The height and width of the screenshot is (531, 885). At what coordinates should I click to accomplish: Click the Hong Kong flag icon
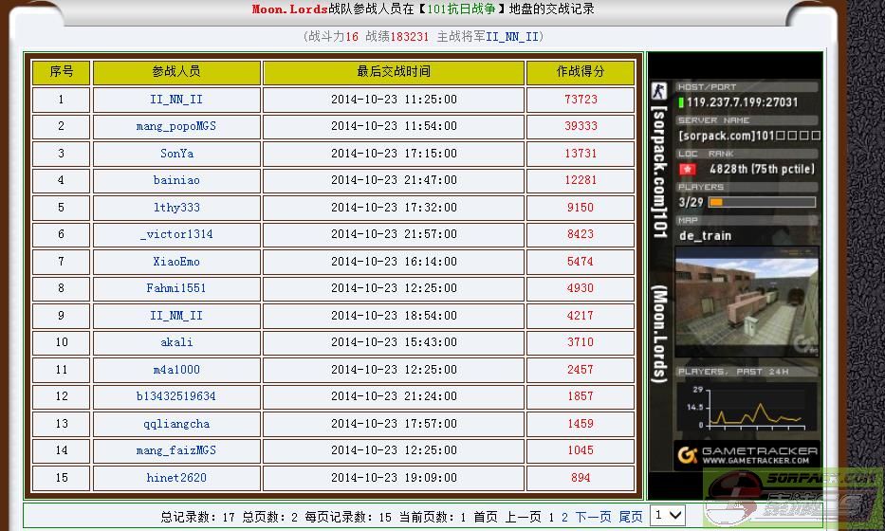click(687, 170)
